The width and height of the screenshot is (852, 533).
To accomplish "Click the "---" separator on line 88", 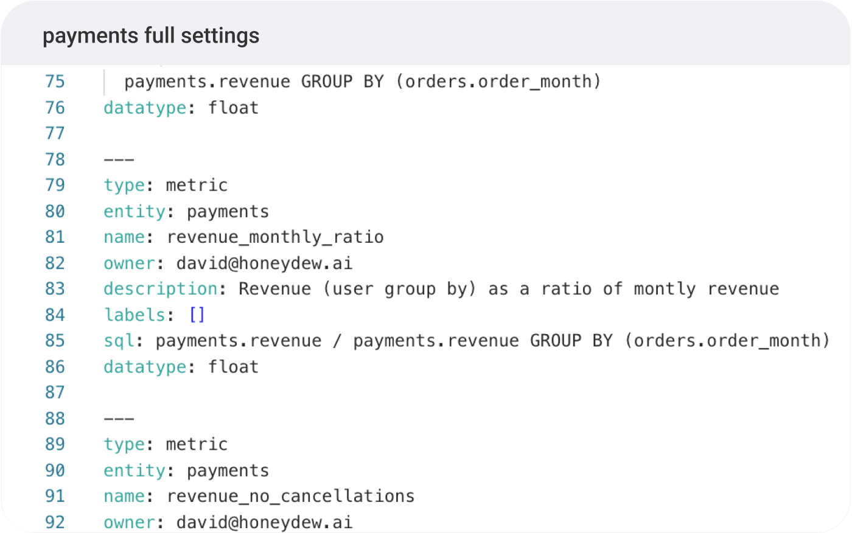I will 119,419.
